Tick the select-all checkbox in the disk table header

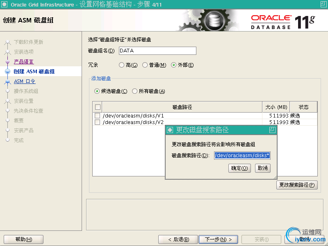(98, 107)
